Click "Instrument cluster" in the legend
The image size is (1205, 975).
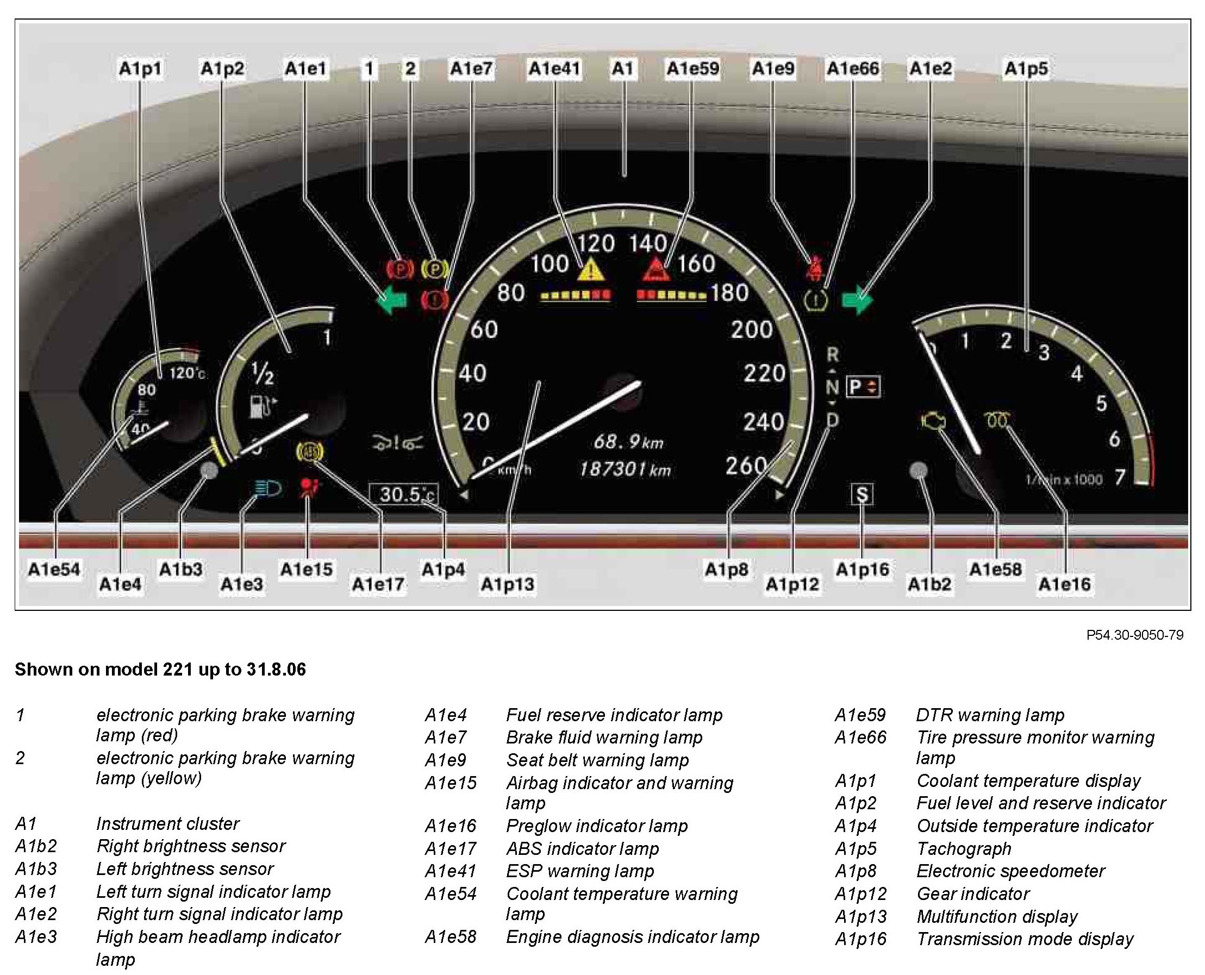pos(167,824)
